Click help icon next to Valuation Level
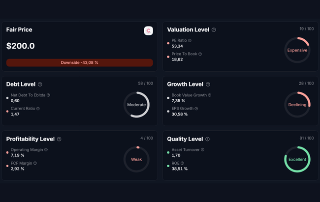 click(214, 30)
